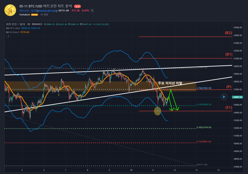Image resolution: width=248 pixels, height=174 pixels.
Task: Collapse the indicator legend with chevron button
Action: (x=8, y=36)
